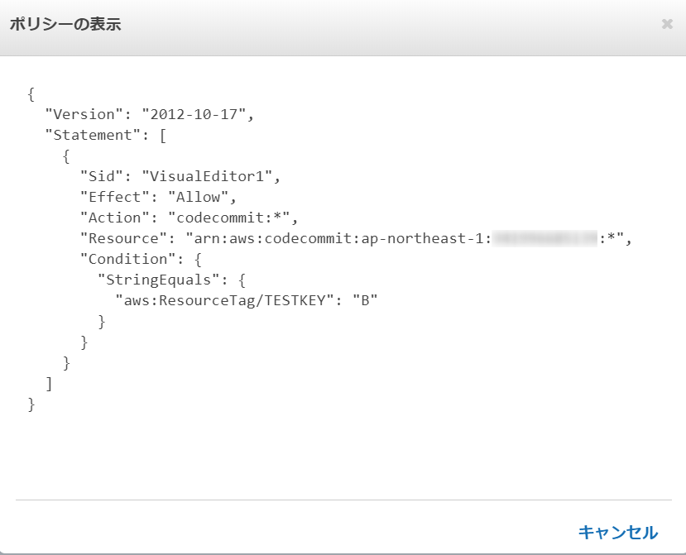
Task: Click the "StringEquals": { line
Action: point(171,280)
